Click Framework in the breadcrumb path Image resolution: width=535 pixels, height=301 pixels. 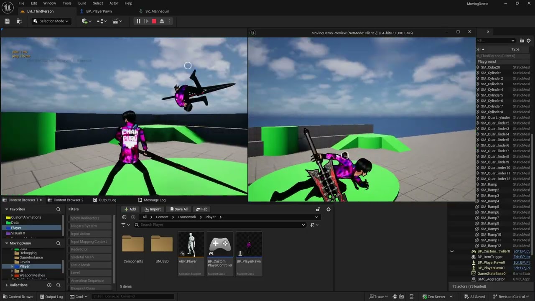(187, 217)
